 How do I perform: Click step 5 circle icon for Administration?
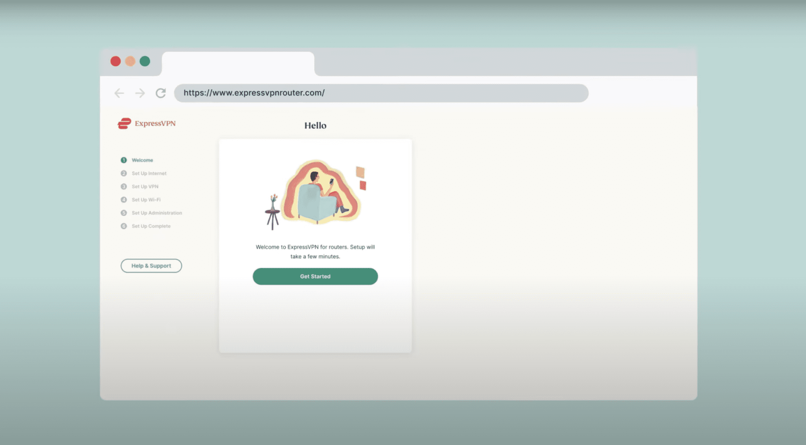tap(124, 213)
